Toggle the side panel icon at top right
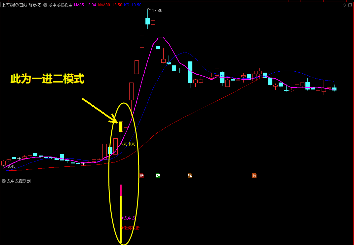 point(350,5)
